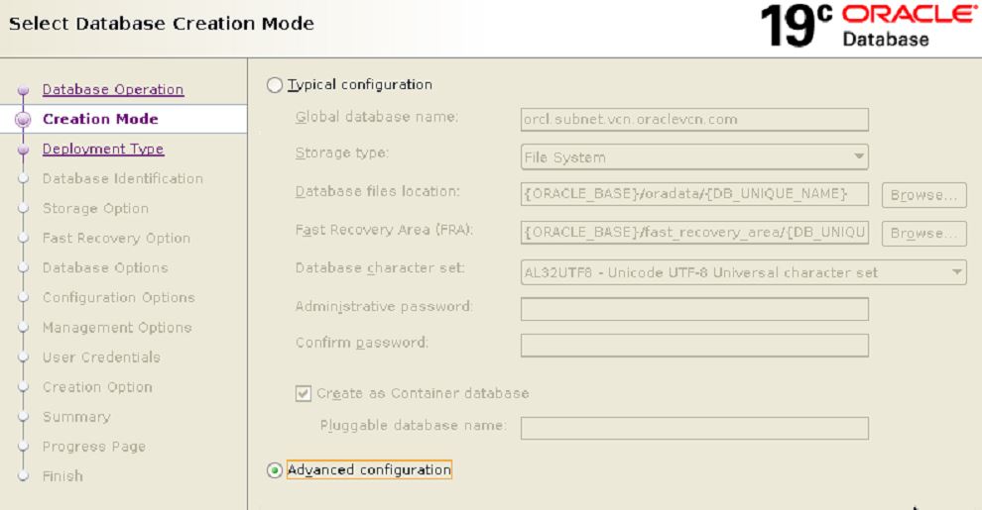Screen dimensions: 982x510
Task: Select the Creation Mode step
Action: point(100,120)
